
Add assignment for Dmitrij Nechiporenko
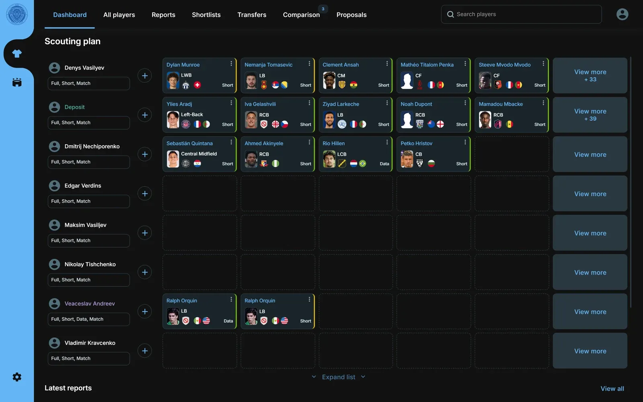coord(145,154)
